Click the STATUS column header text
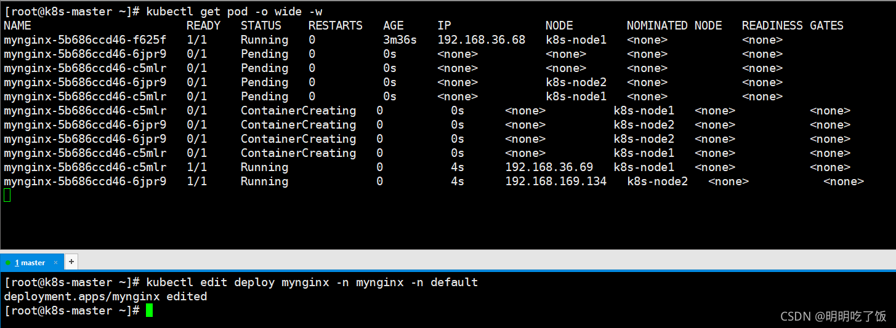The image size is (896, 328). (261, 26)
